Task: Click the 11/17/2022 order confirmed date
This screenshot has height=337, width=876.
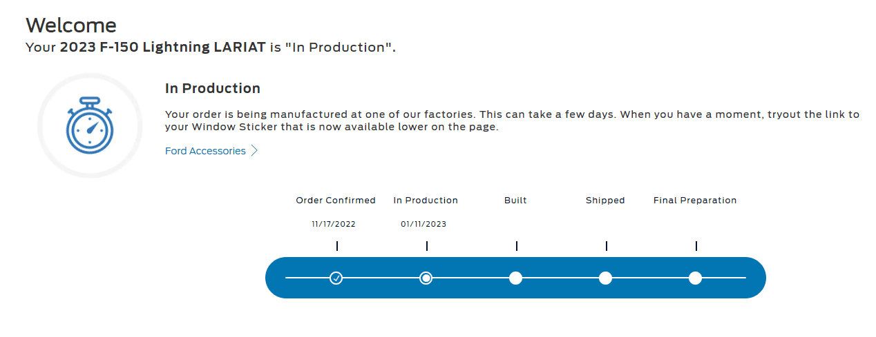Action: (334, 224)
